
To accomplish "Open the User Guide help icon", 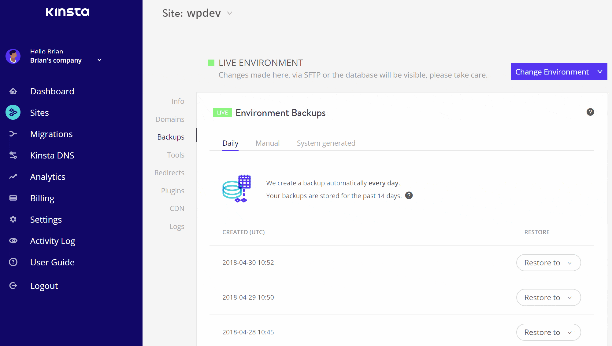I will pos(13,262).
